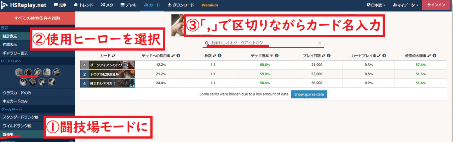The height and width of the screenshot is (142, 453).
Task: Sort by 使用時の勝率 column header
Action: 418,56
